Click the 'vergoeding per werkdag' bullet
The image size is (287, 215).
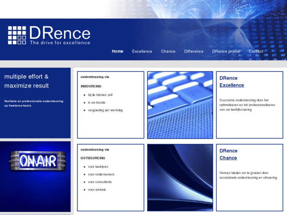pyautogui.click(x=105, y=110)
